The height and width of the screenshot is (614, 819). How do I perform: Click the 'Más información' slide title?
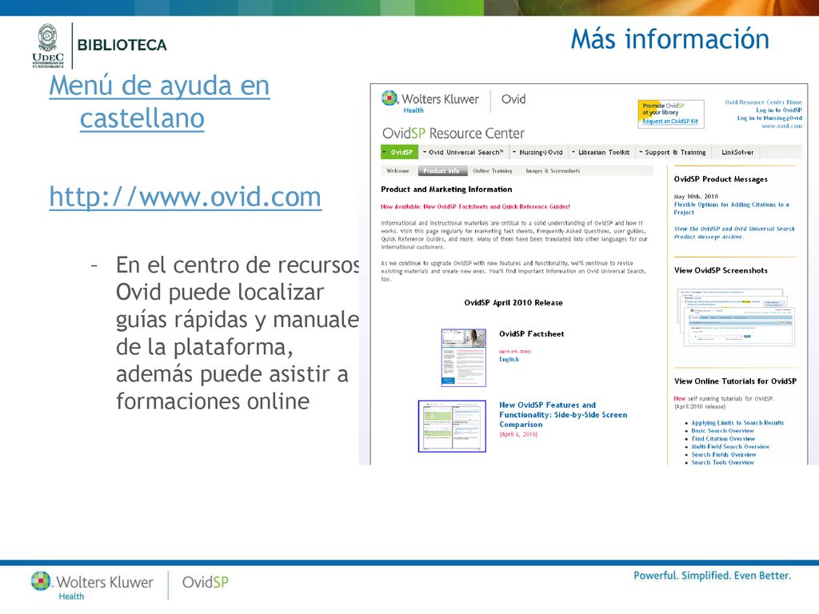click(x=670, y=40)
